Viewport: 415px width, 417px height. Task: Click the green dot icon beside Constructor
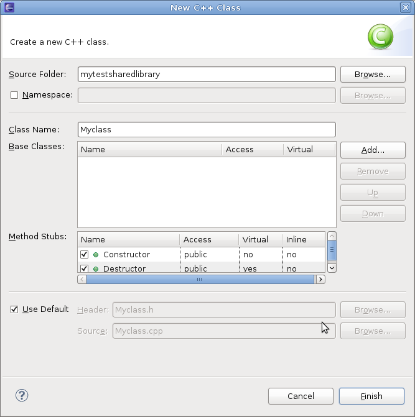pos(96,255)
